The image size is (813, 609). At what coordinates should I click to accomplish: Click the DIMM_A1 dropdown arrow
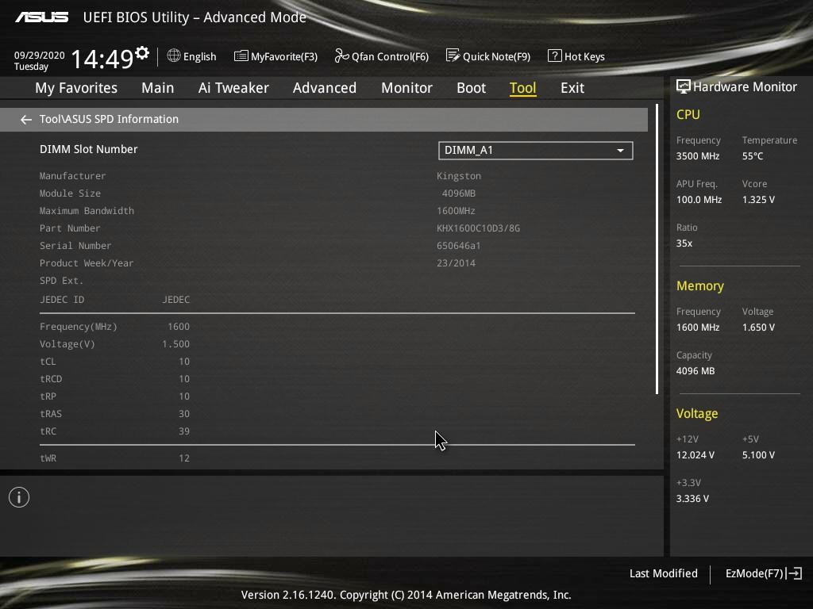click(x=620, y=151)
